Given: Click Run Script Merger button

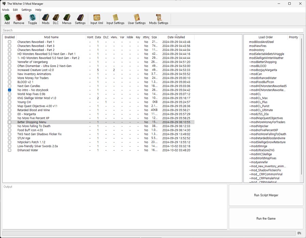Looking at the screenshot, I should pyautogui.click(x=266, y=195).
